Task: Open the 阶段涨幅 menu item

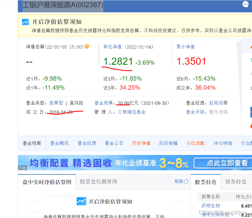Action: tap(168, 143)
